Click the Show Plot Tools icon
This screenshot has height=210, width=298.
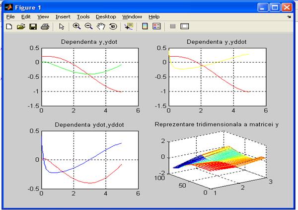coord(185,26)
